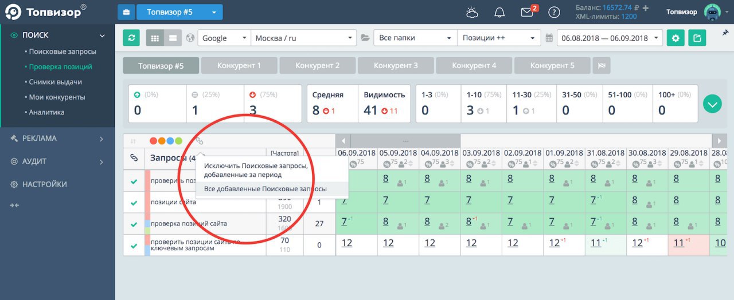Viewport: 734px width, 300px height.
Task: Select the Конкурент 5 tab
Action: (552, 65)
